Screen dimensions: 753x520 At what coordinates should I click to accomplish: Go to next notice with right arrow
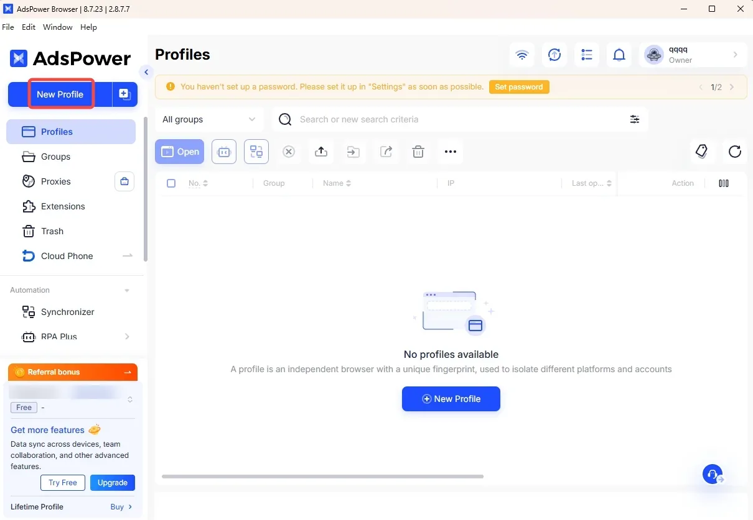click(x=732, y=87)
